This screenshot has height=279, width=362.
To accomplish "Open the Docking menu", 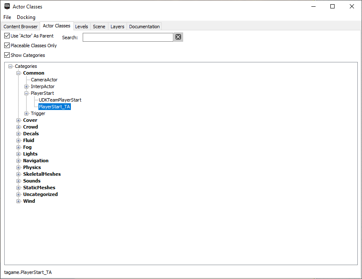I will click(26, 17).
